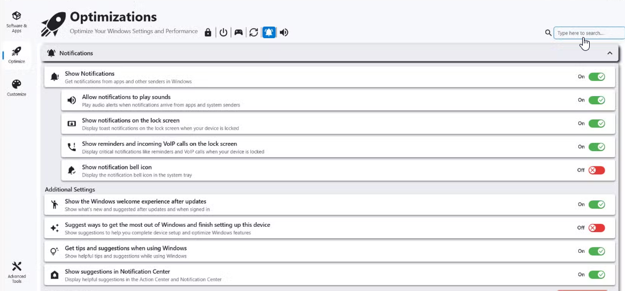Open the Advanced Tools sidebar item
Screen dimensions: 625x291
click(16, 271)
